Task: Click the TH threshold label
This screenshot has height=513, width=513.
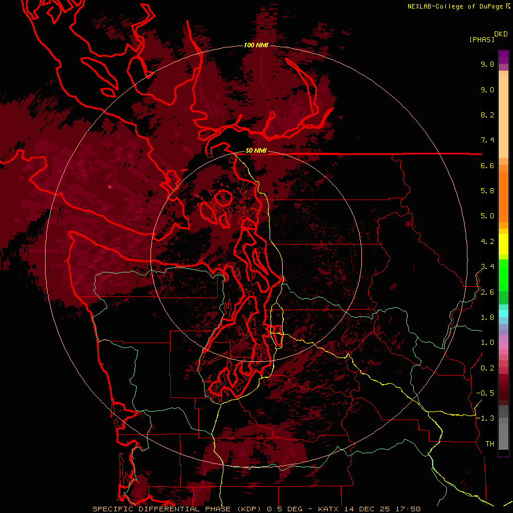Action: (490, 444)
